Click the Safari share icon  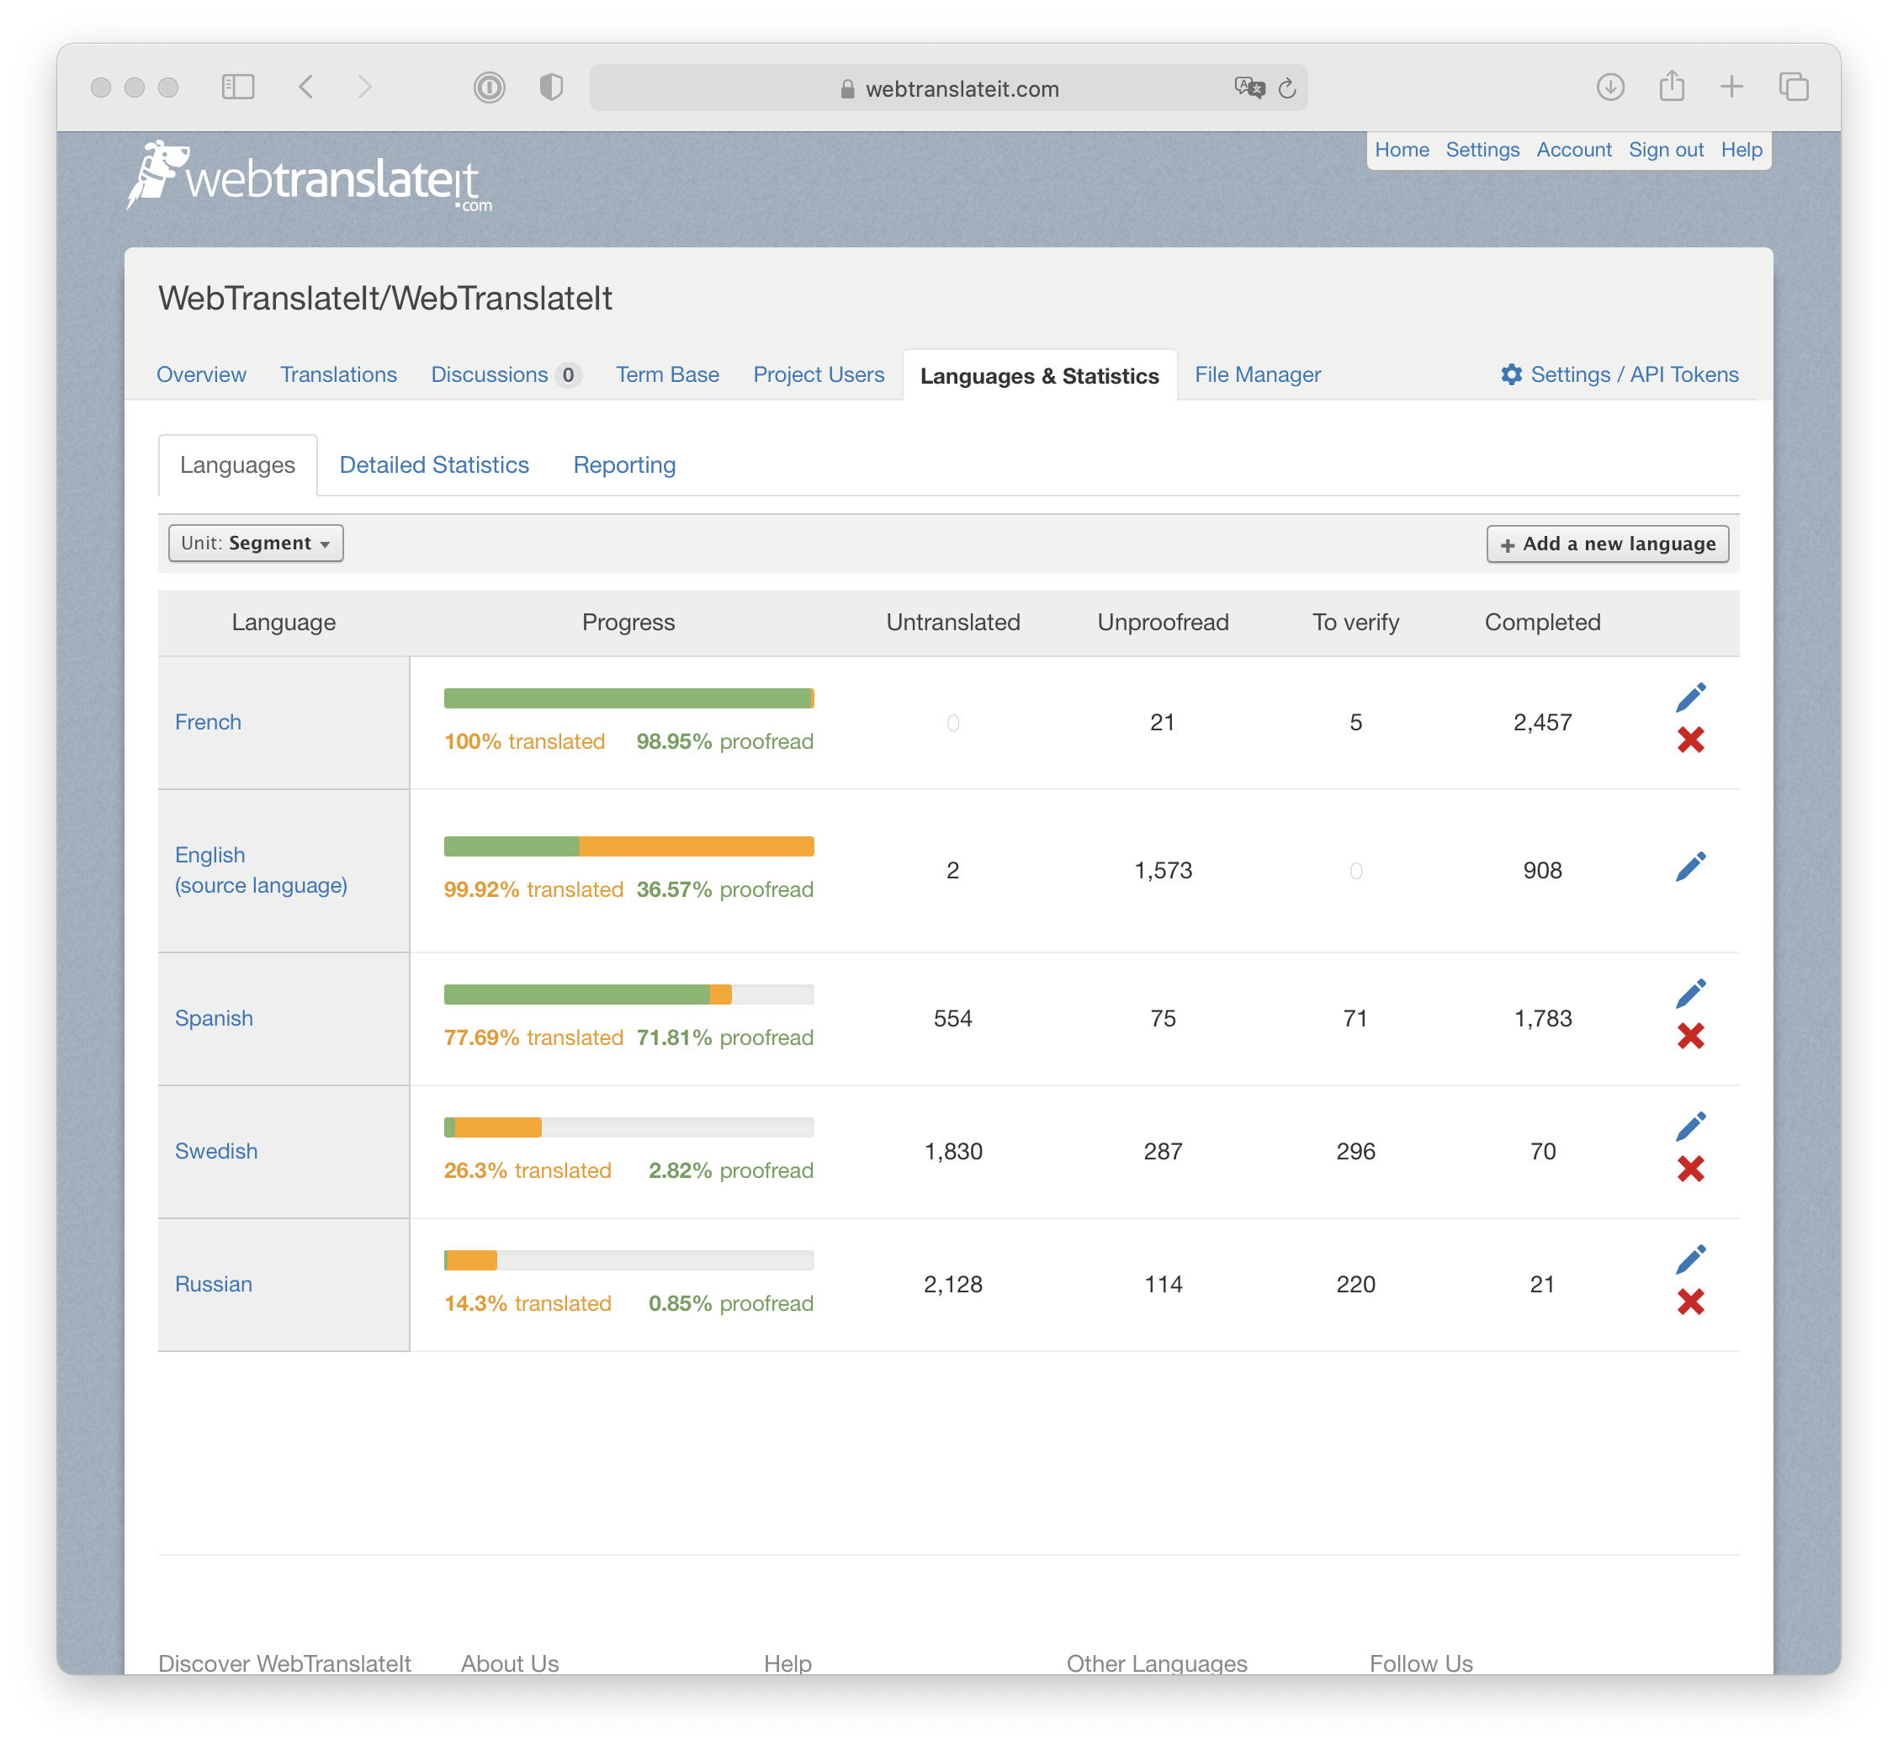point(1672,86)
